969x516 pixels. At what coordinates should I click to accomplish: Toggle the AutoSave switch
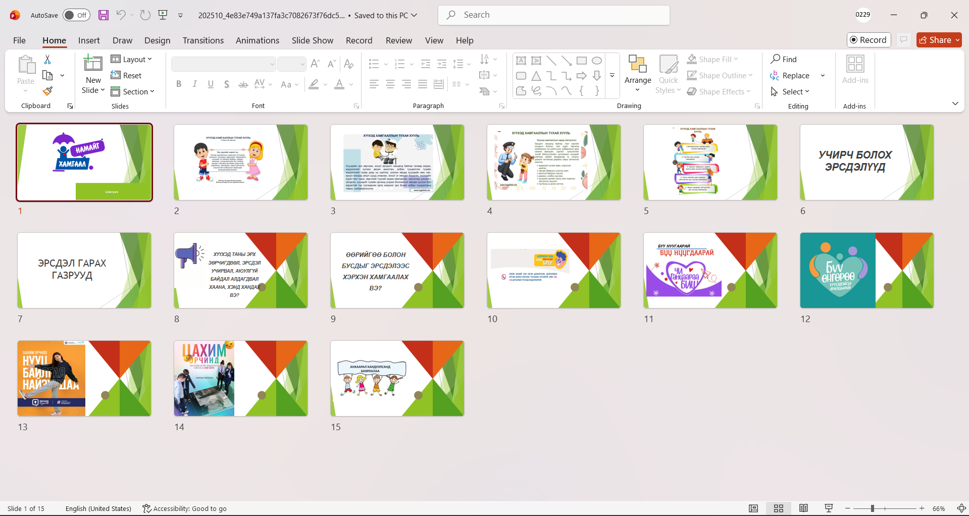coord(76,15)
